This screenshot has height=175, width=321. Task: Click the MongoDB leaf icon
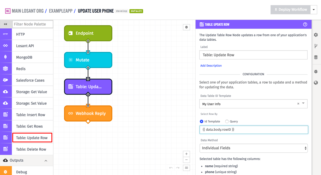click(6, 57)
